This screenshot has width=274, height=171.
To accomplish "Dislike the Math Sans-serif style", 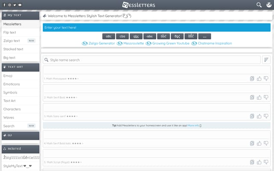I will click(266, 116).
